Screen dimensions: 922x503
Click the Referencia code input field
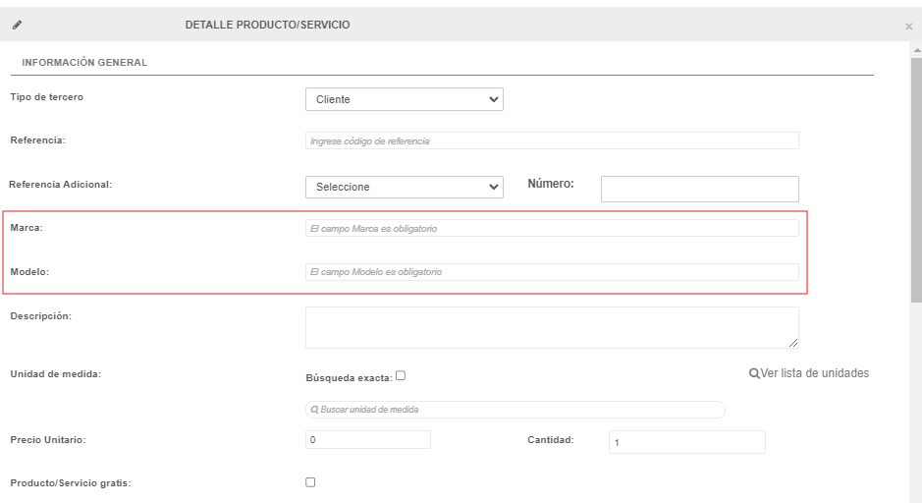coord(552,140)
